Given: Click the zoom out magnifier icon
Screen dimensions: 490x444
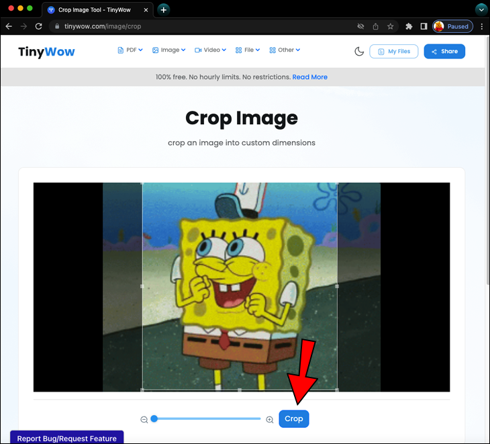Looking at the screenshot, I should (144, 420).
